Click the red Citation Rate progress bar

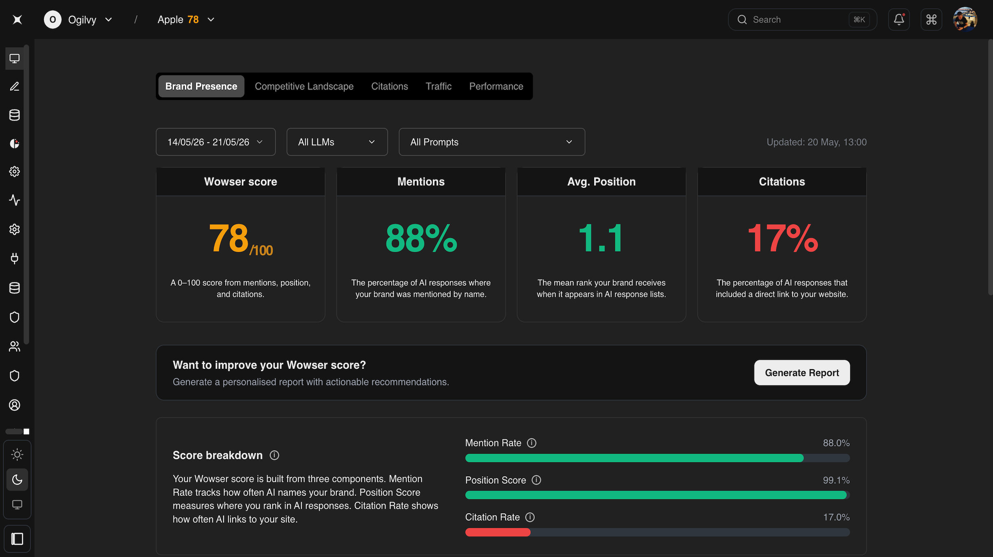pos(498,532)
